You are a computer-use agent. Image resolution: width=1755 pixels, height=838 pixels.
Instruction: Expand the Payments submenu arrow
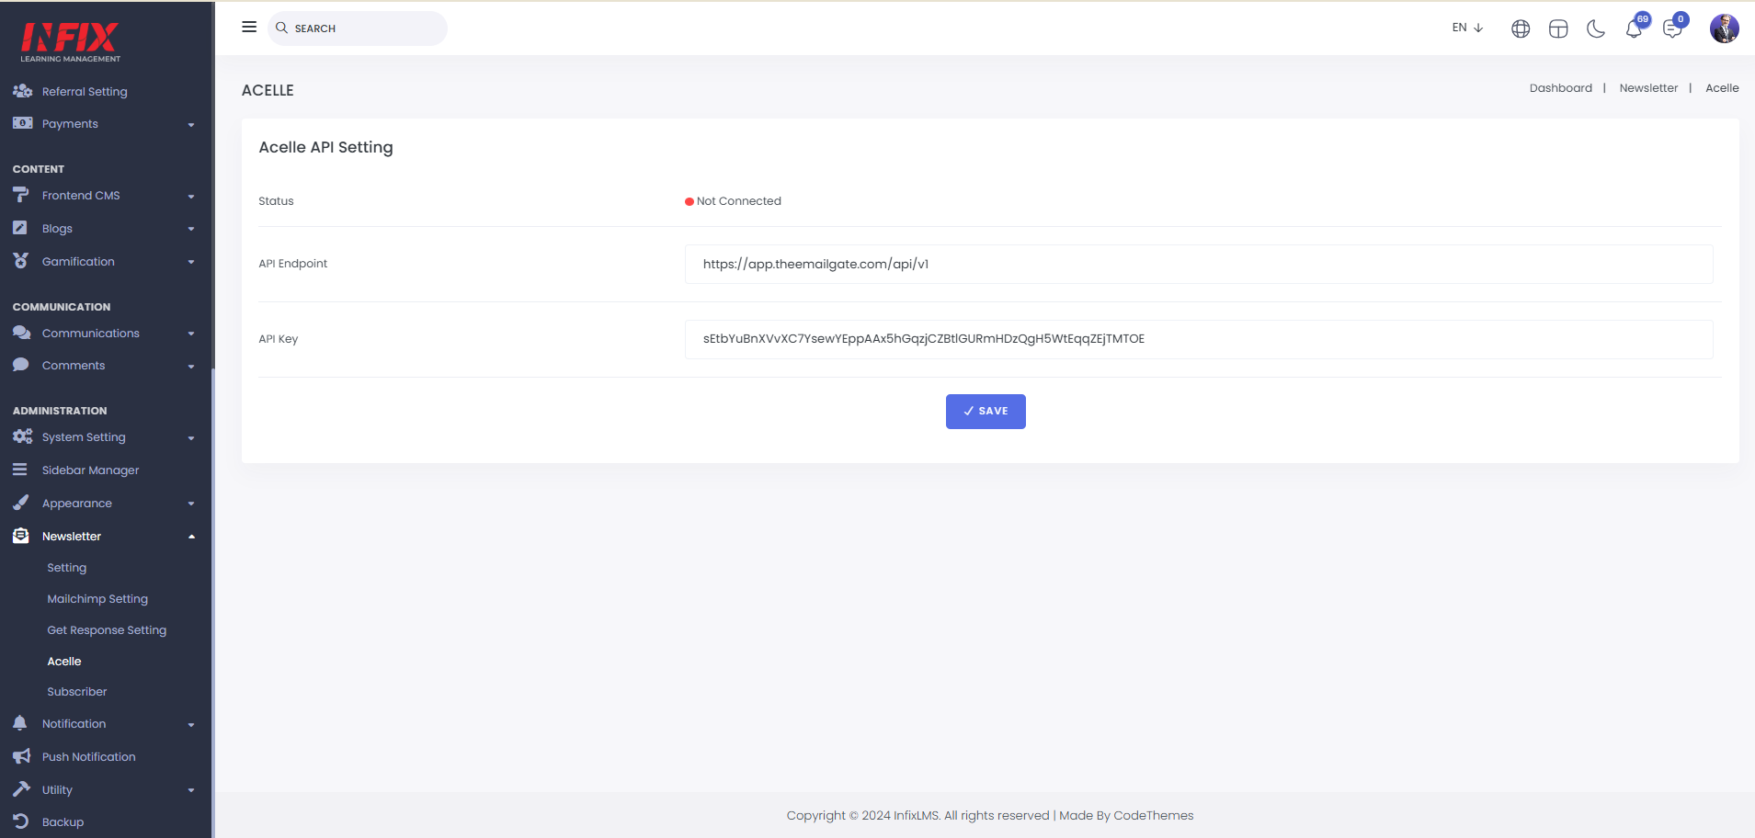[x=191, y=125]
